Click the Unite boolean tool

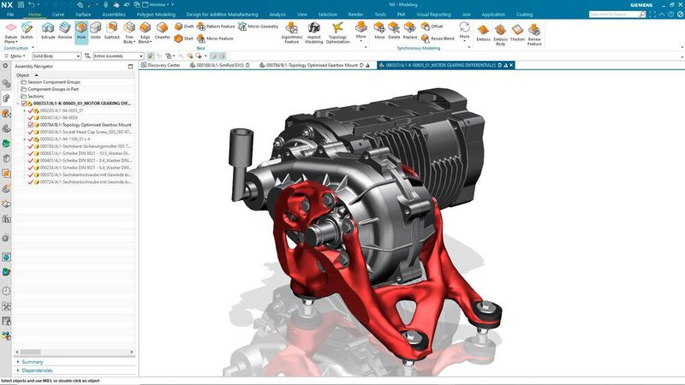point(96,31)
